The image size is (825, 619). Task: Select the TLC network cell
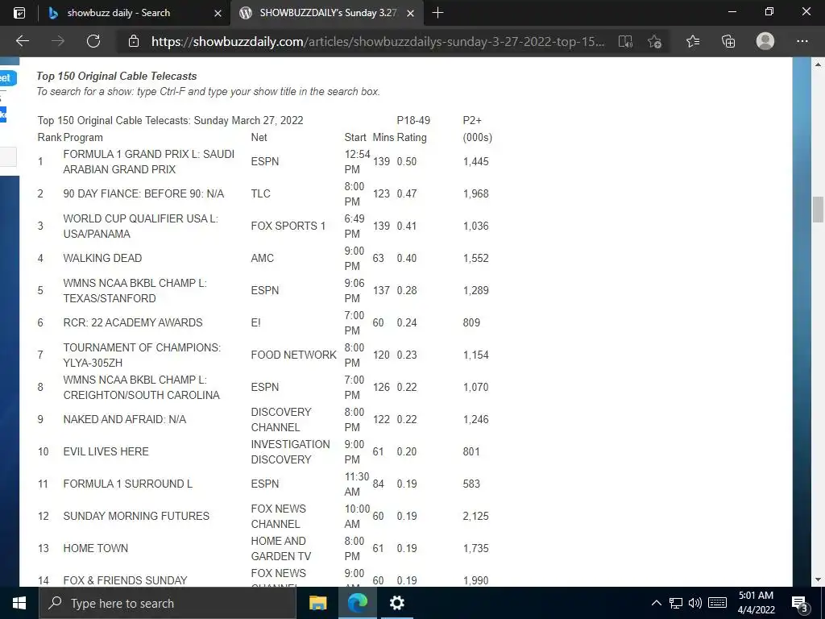click(x=260, y=193)
